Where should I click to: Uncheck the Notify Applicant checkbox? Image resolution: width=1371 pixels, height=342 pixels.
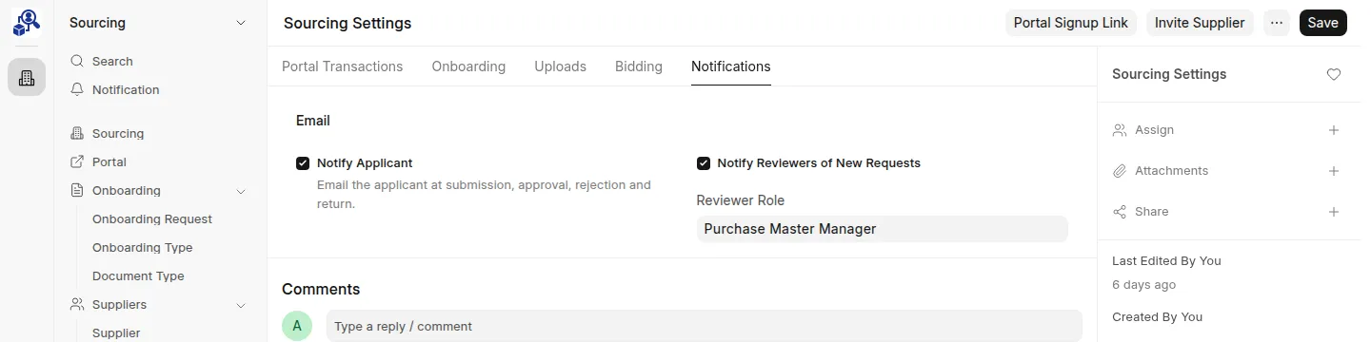point(303,163)
